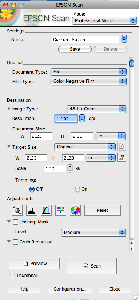Click the Target Size width field

pos(36,158)
